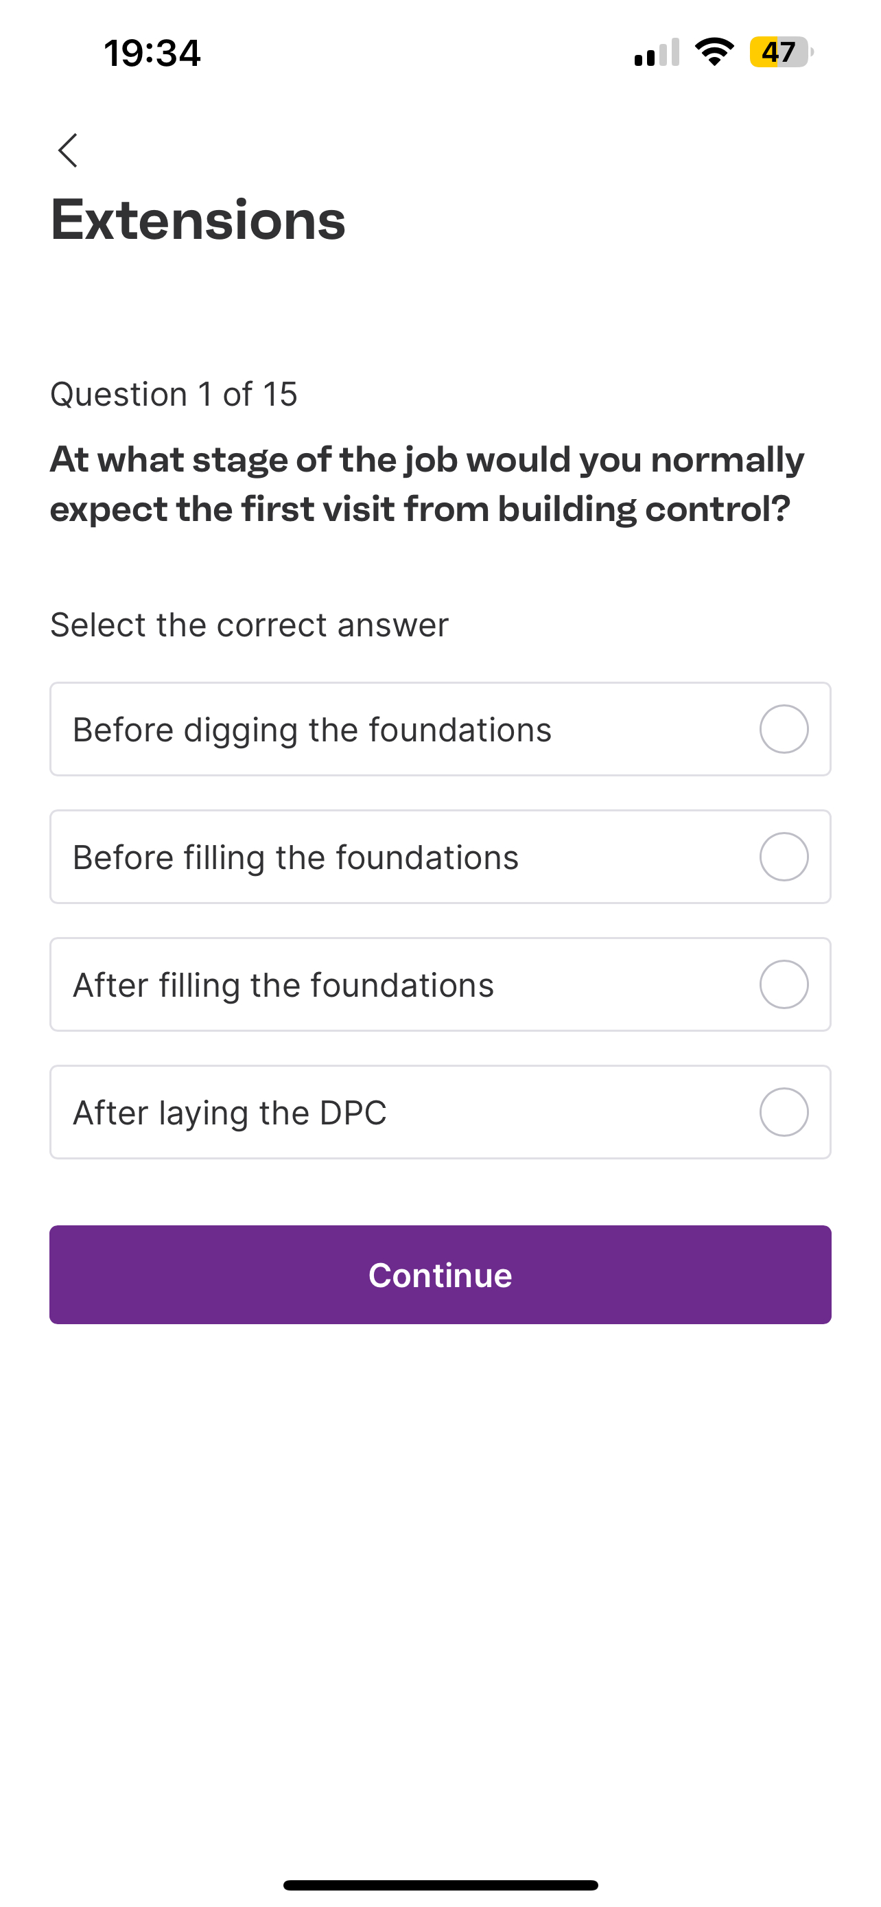Tap the 'Select the correct answer' prompt

(249, 624)
